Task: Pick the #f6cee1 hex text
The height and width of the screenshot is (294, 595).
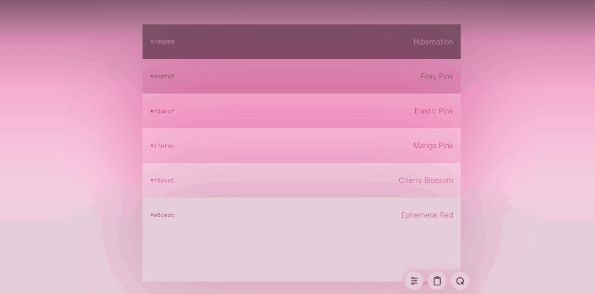Action: (x=162, y=181)
